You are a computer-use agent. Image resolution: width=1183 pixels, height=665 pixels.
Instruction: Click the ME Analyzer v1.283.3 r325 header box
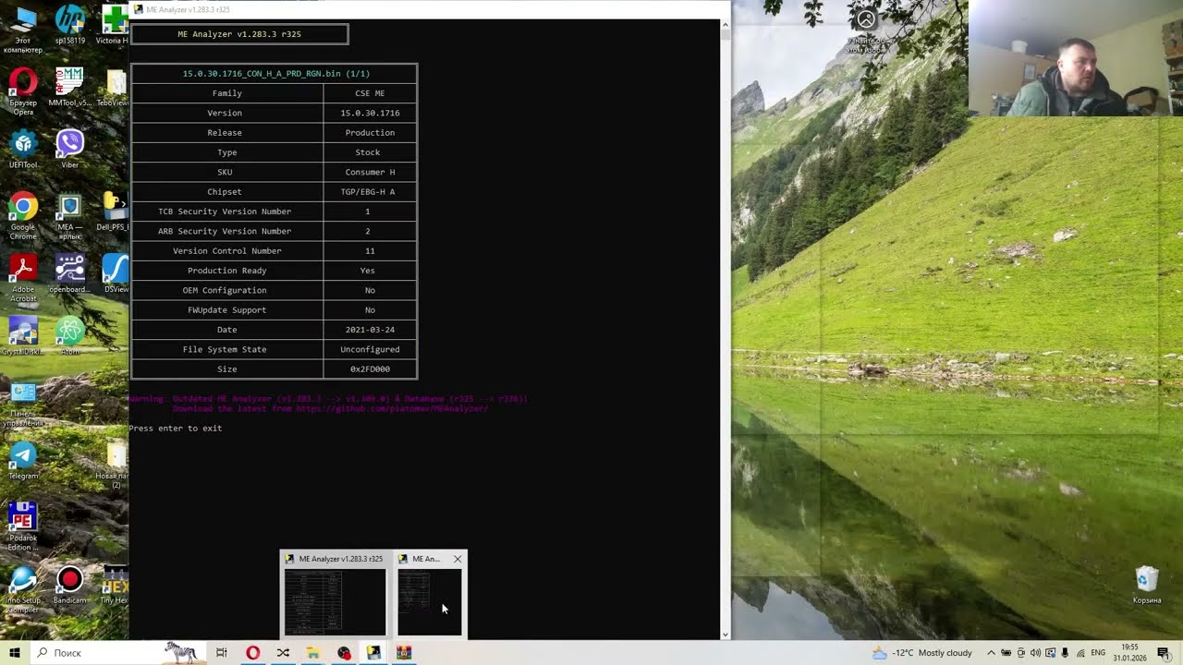click(239, 34)
